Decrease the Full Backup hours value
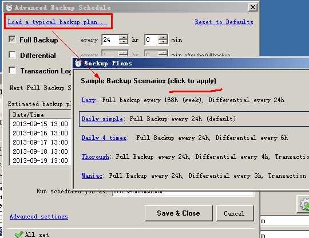Viewport: 309px width, 238px height. point(124,42)
